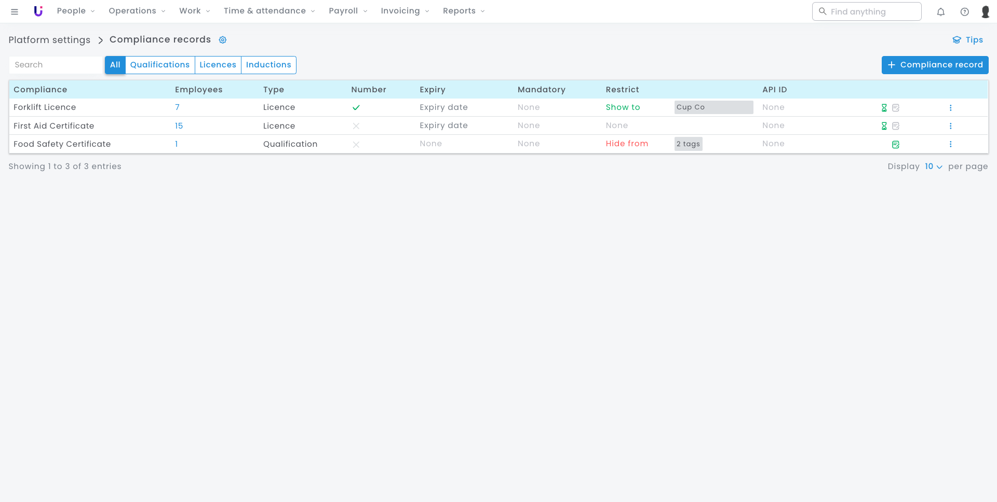Screen dimensions: 997x502
Task: Open three-dot menu for First Aid Certificate
Action: pyautogui.click(x=950, y=126)
